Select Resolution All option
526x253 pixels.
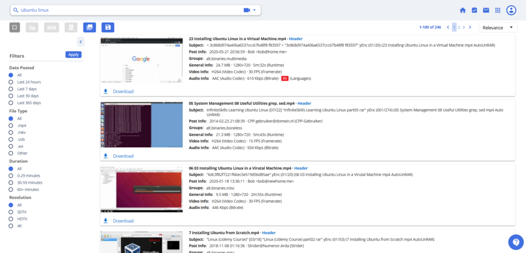point(11,205)
